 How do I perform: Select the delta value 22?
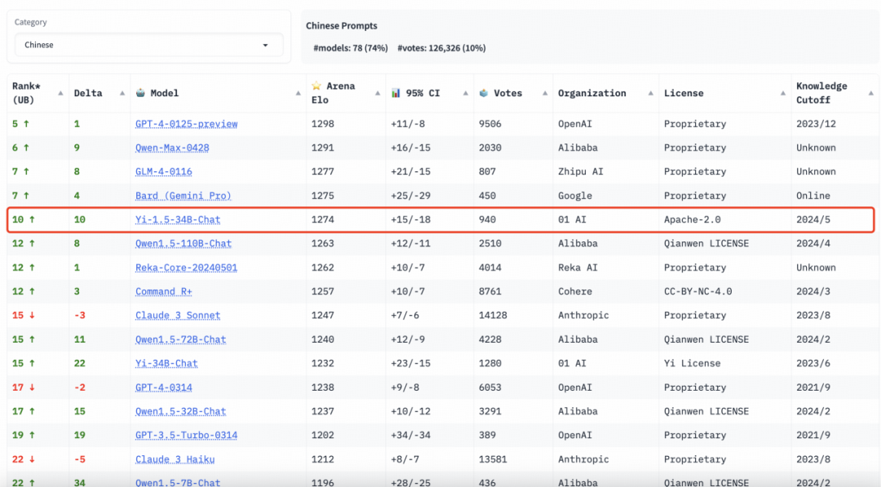(80, 364)
